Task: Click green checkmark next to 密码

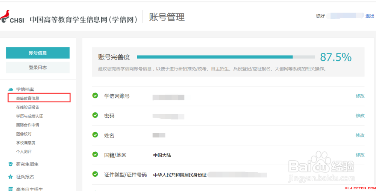Action: 95,115
